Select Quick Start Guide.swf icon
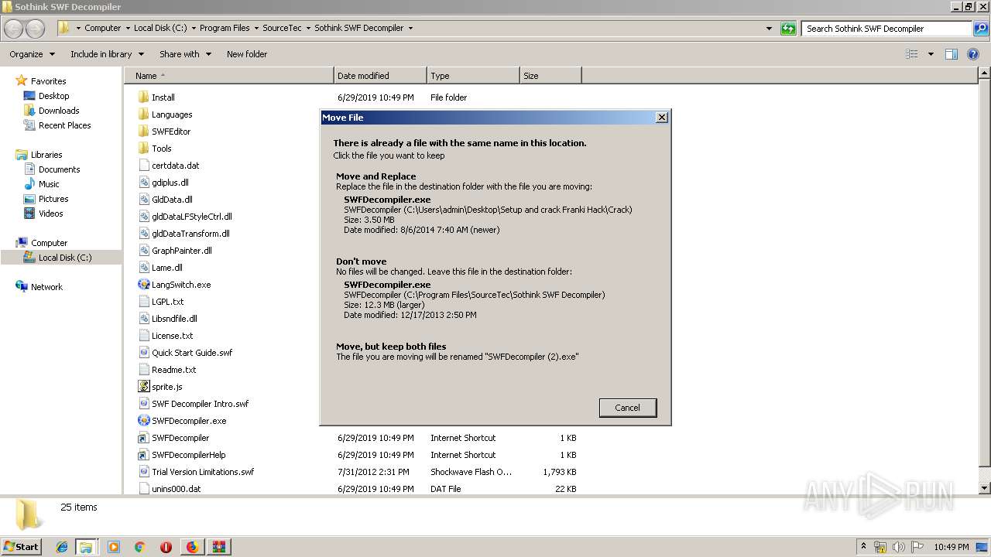Image resolution: width=991 pixels, height=557 pixels. (x=143, y=353)
